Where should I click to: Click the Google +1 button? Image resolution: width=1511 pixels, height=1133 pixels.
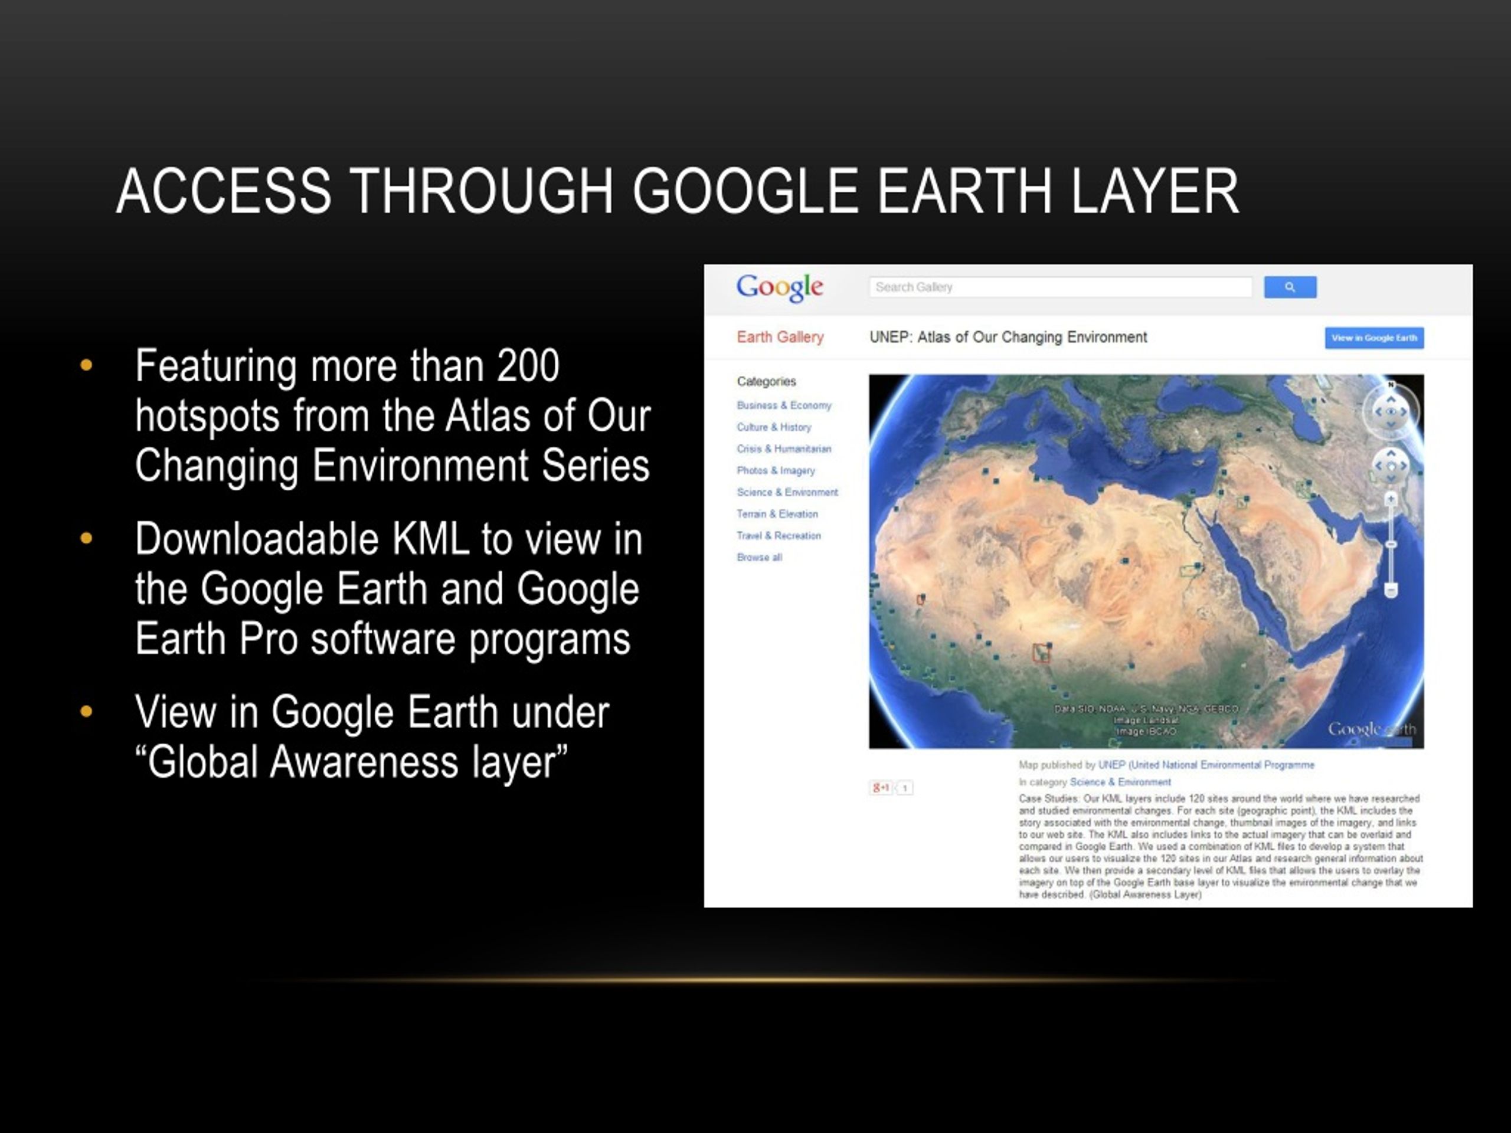[881, 788]
